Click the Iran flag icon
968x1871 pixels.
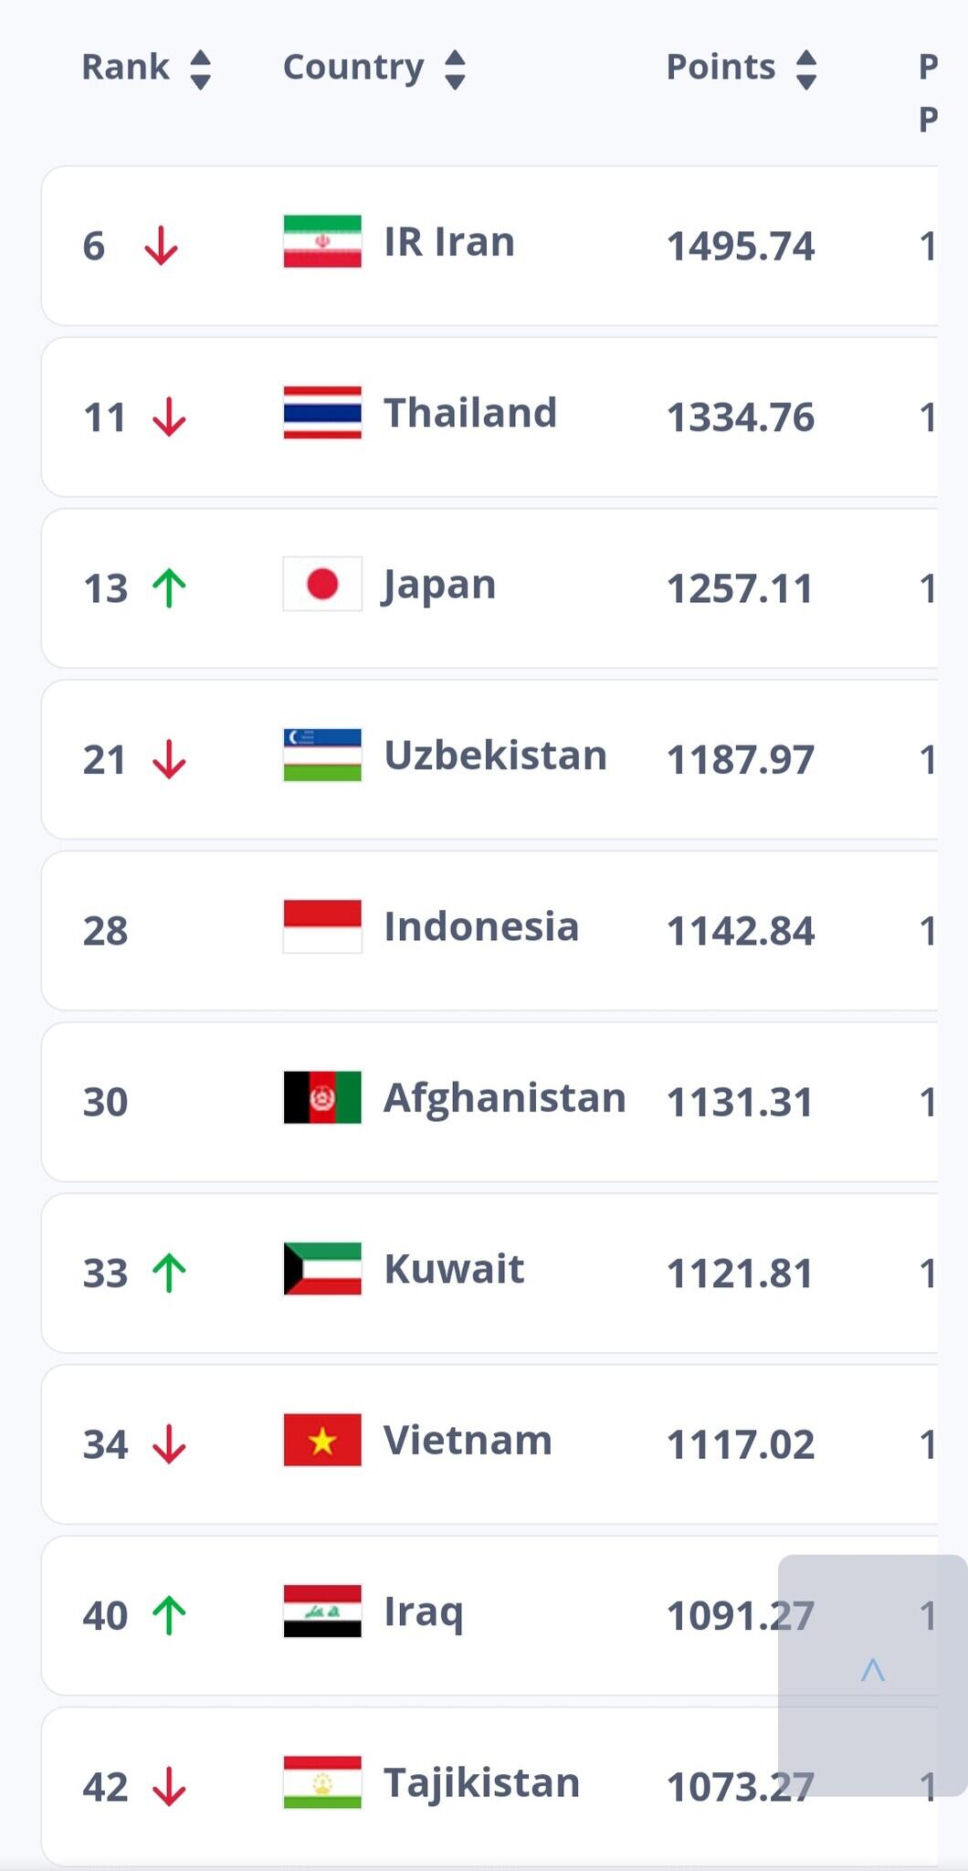click(x=322, y=241)
